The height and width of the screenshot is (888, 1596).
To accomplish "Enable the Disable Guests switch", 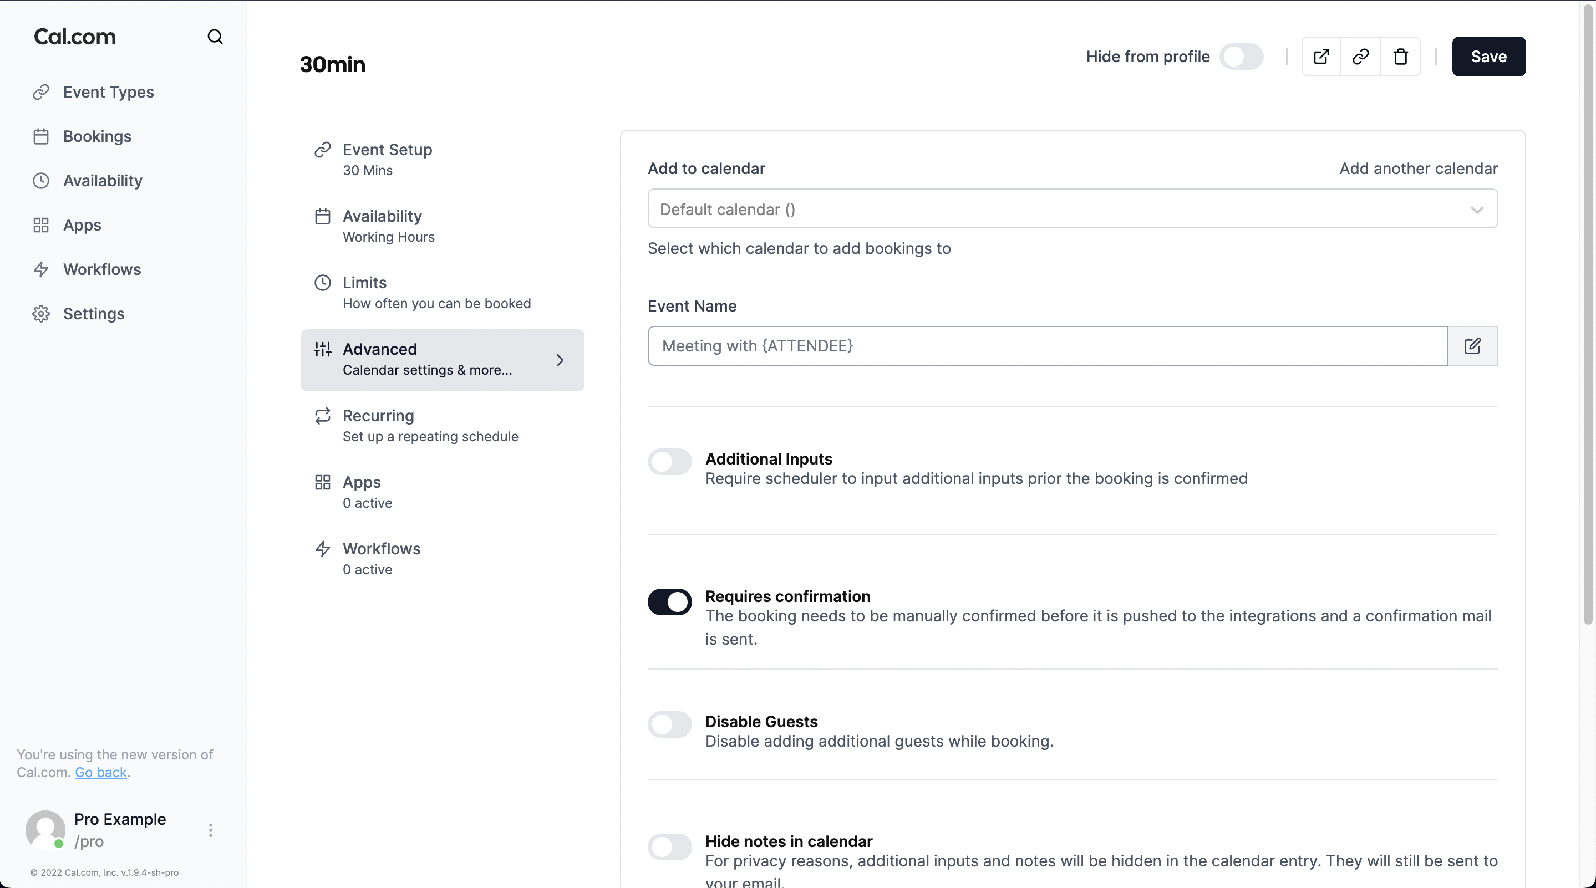I will coord(669,724).
